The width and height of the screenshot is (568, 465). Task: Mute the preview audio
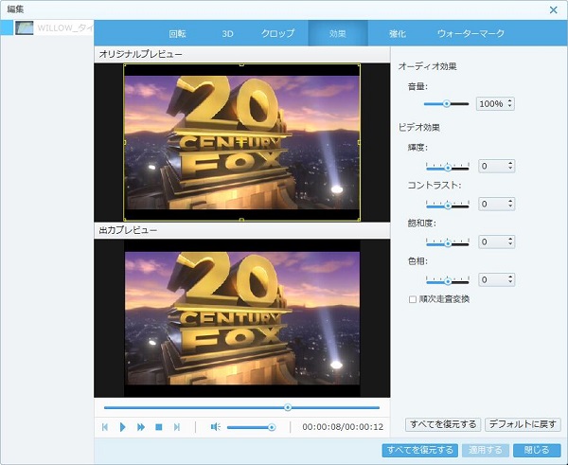(x=216, y=427)
